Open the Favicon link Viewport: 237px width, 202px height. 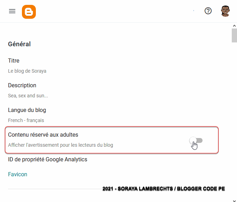[17, 174]
